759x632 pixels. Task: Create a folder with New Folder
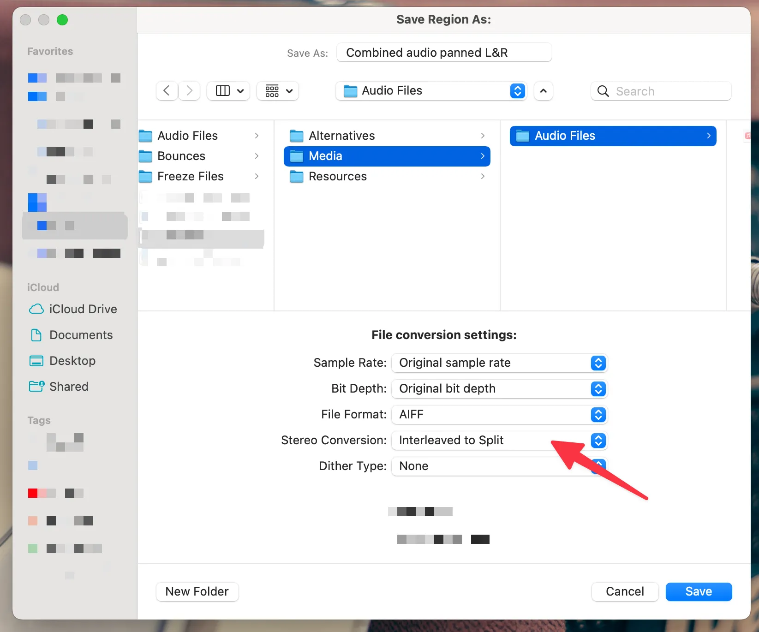(197, 592)
